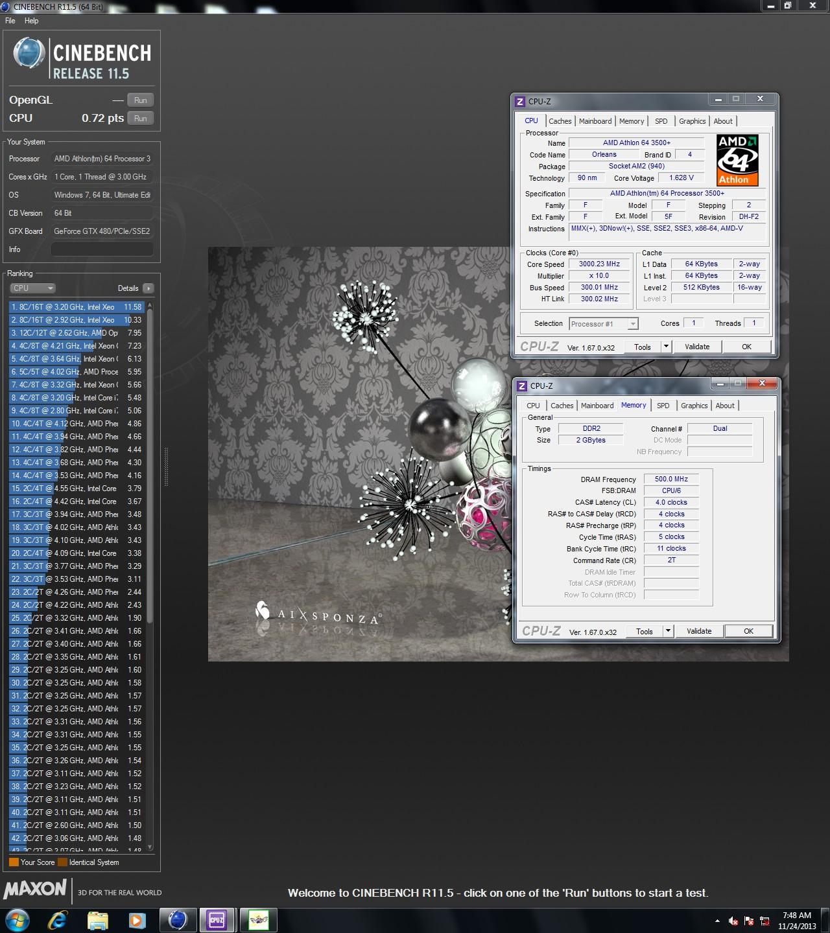Viewport: 830px width, 933px height.
Task: Open SPD tab in top CPU-Z window
Action: tap(661, 121)
